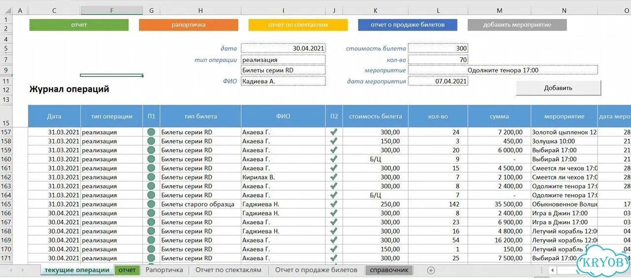Click the add new sheet plus icon

click(431, 270)
